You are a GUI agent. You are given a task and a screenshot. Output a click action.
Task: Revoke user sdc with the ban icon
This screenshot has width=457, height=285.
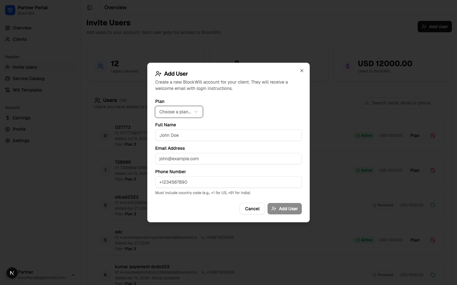pos(433,240)
